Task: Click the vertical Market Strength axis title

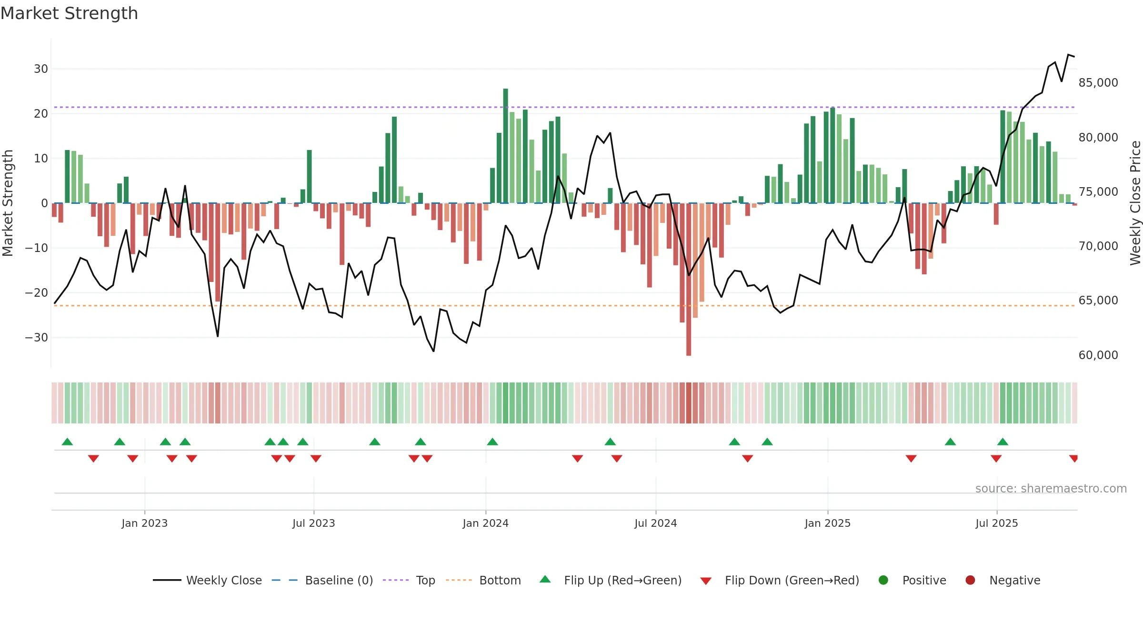Action: pyautogui.click(x=8, y=203)
